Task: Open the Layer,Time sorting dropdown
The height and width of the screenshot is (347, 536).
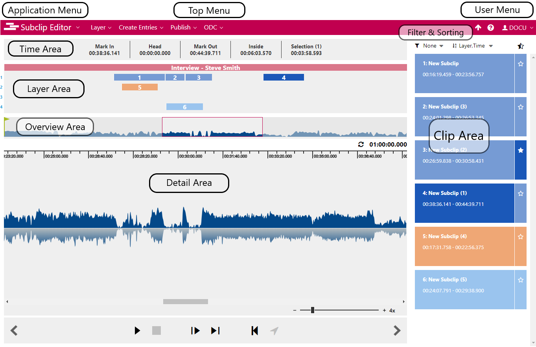Action: 472,46
